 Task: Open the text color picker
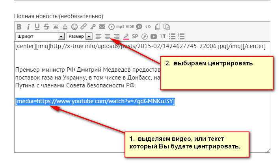point(126,37)
